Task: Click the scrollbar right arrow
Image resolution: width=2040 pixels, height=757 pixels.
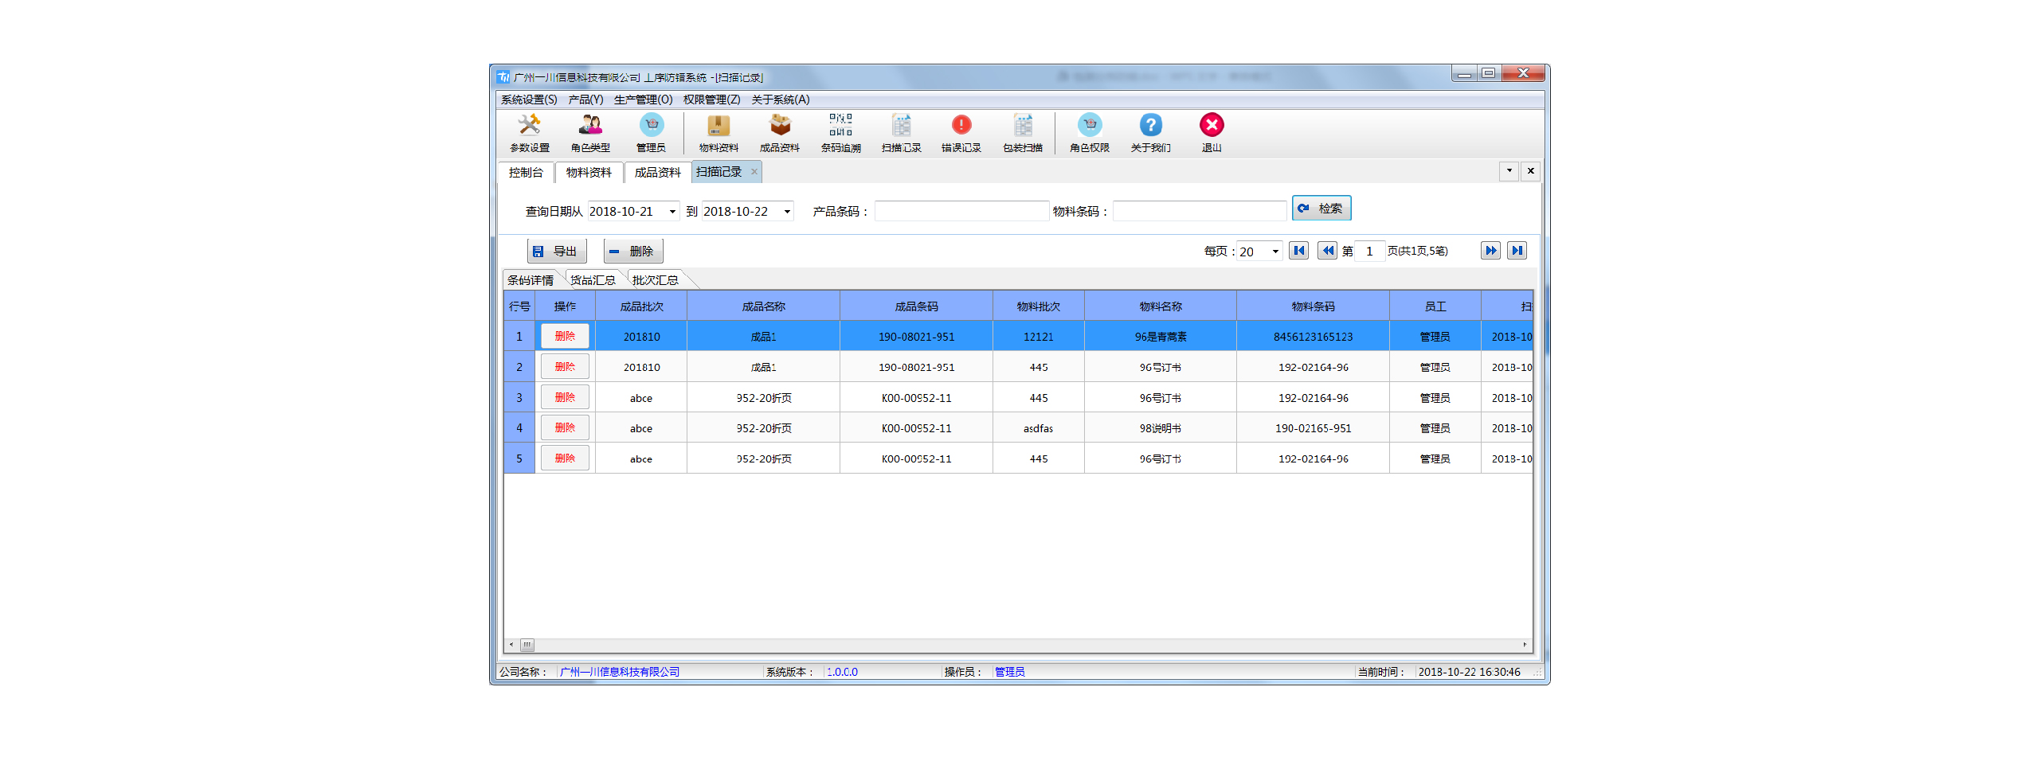Action: point(1525,645)
